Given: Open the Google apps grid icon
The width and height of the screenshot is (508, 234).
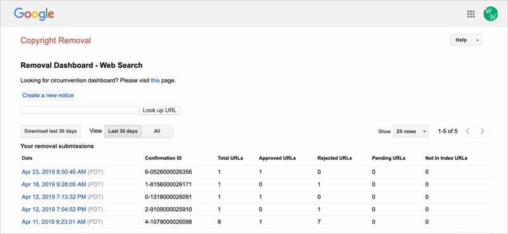Looking at the screenshot, I should pos(471,14).
